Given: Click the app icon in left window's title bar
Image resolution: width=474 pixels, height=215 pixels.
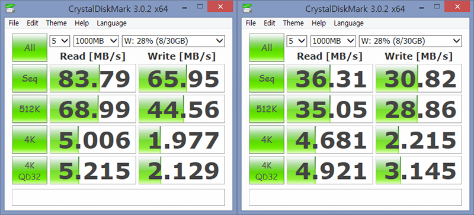Looking at the screenshot, I should (x=9, y=8).
